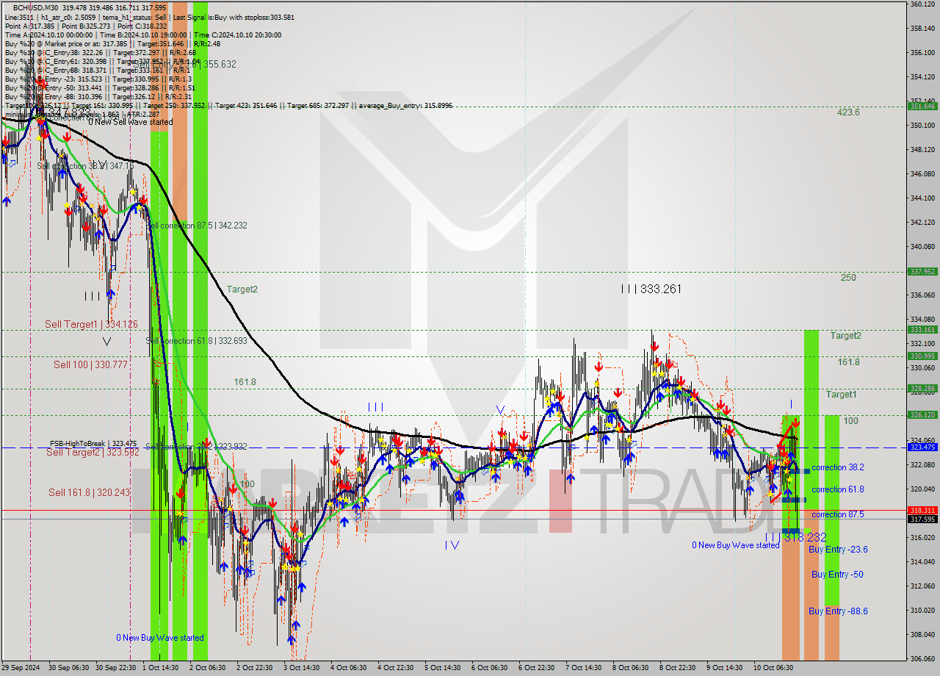
Task: Select 'Sell correction 87.5 | 342.232' label
Action: point(197,226)
